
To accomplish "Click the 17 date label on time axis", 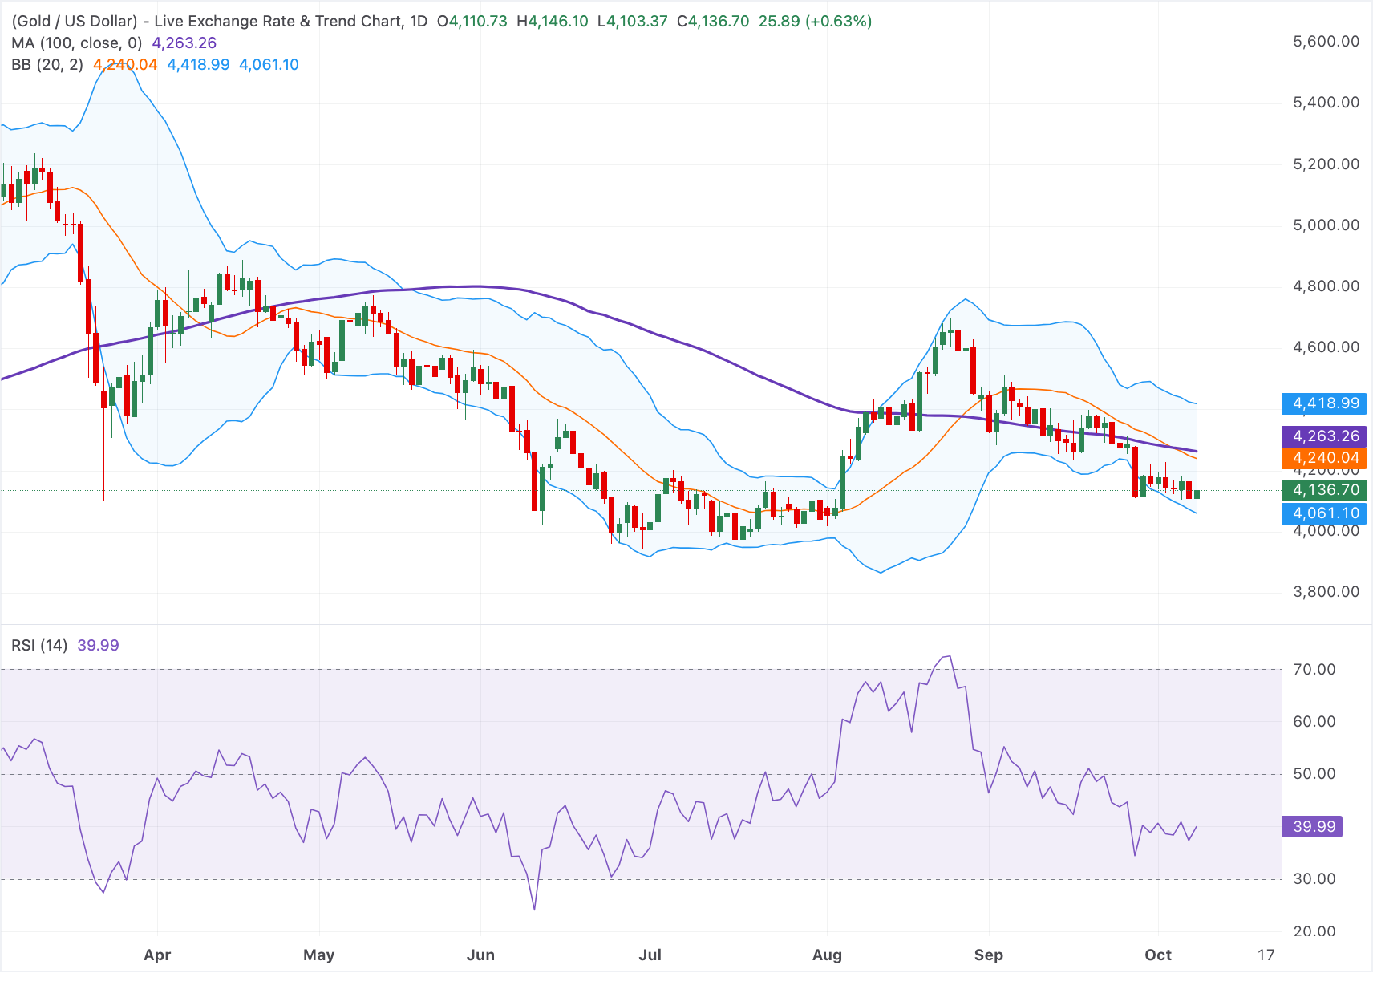I will click(x=1266, y=955).
